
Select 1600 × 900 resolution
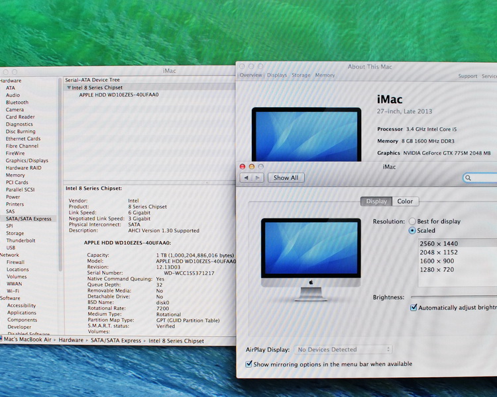click(437, 261)
